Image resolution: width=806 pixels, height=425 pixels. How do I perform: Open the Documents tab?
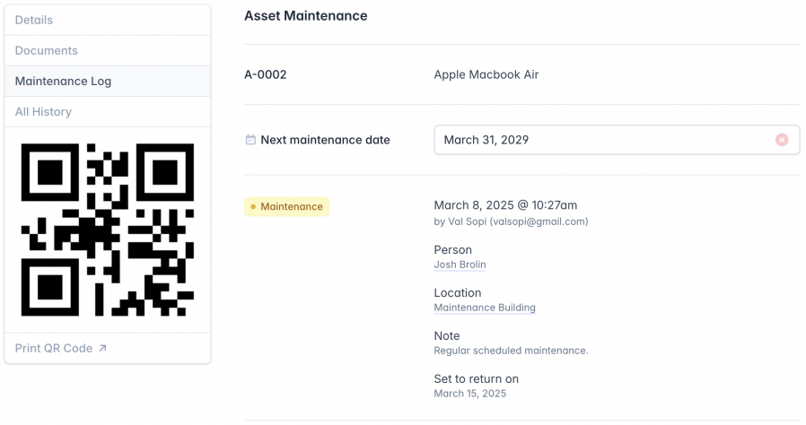(x=108, y=50)
